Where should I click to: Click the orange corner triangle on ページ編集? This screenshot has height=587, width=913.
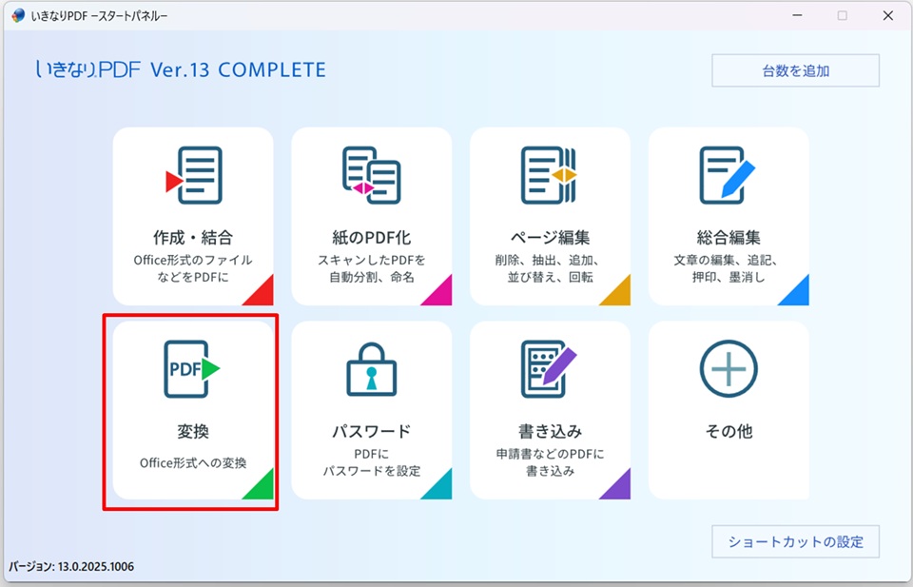tap(620, 295)
